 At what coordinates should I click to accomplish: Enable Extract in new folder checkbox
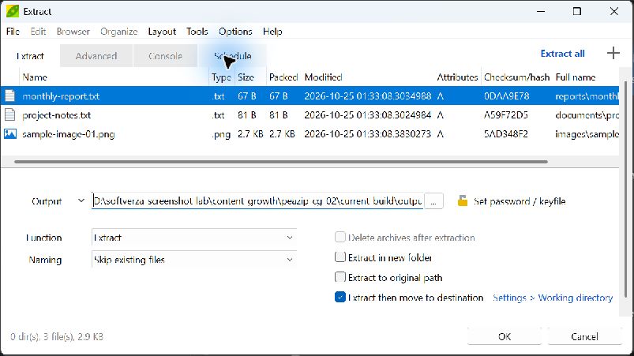click(340, 257)
